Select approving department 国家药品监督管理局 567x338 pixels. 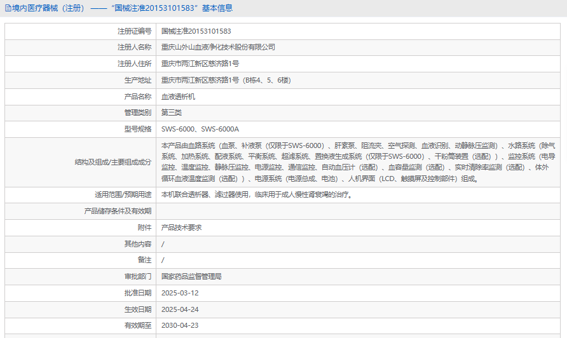191,276
